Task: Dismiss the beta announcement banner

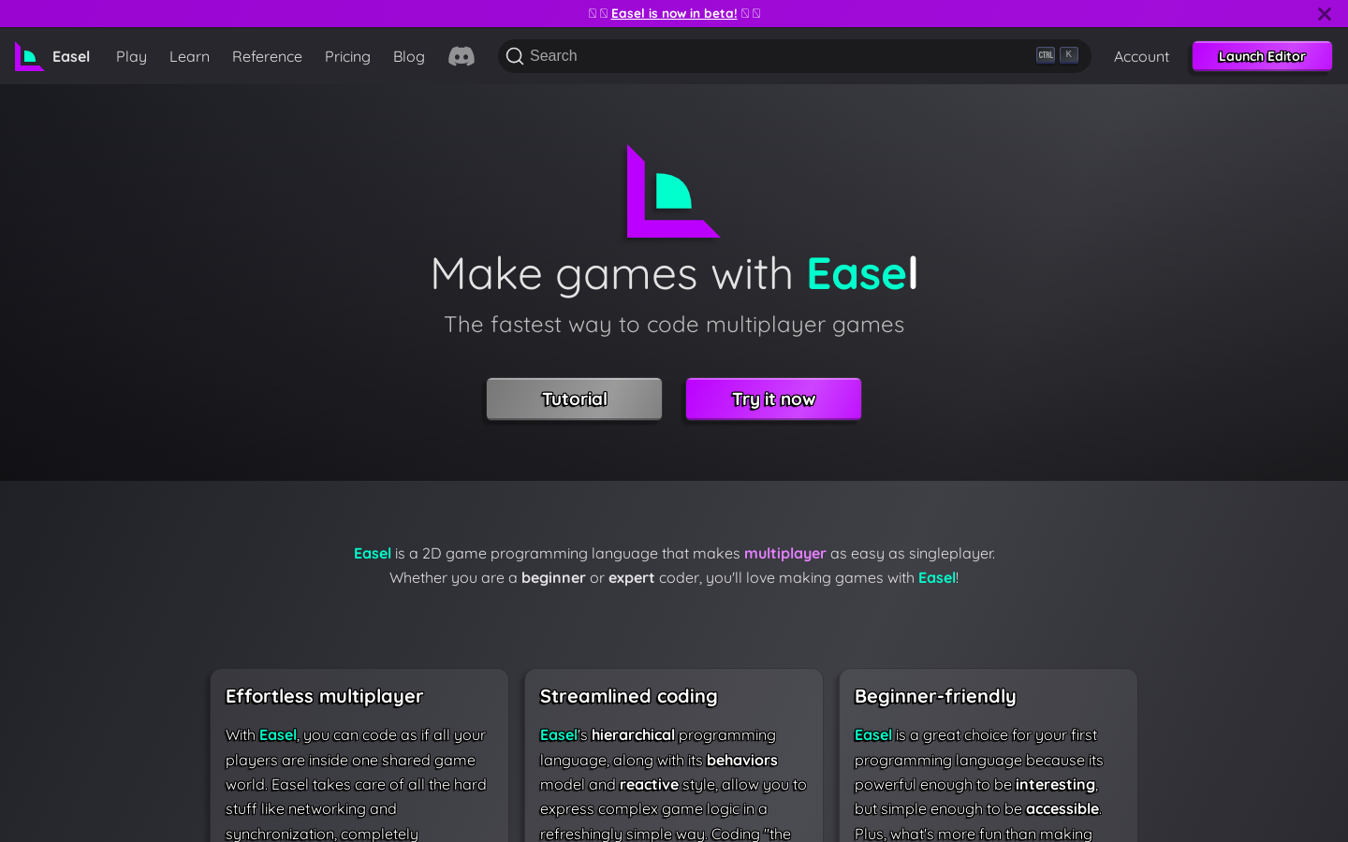Action: coord(1324,14)
